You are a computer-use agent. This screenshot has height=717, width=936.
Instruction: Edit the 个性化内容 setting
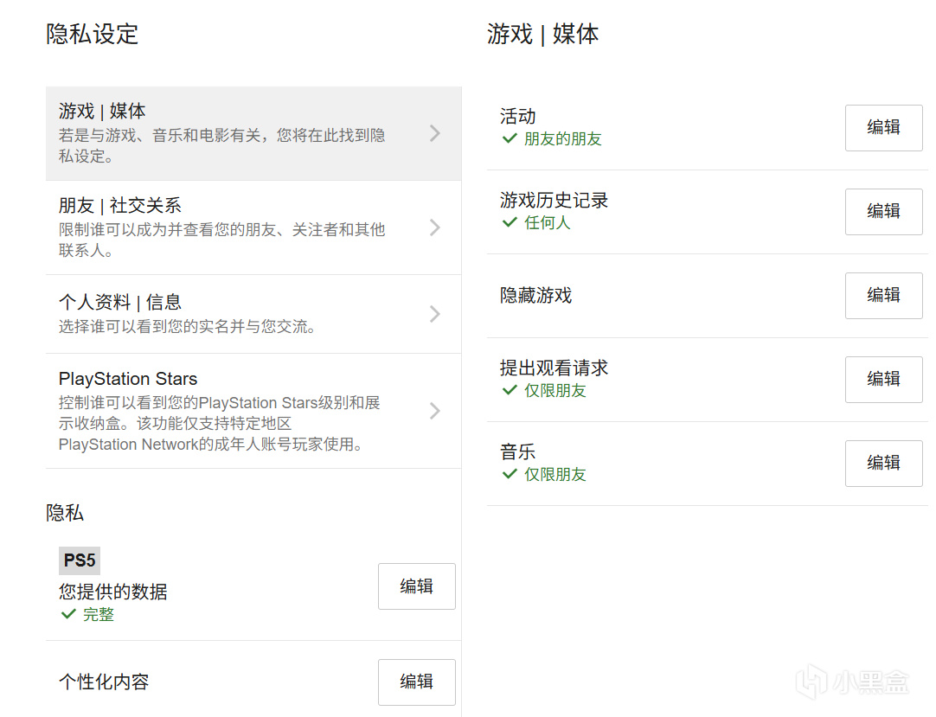416,682
